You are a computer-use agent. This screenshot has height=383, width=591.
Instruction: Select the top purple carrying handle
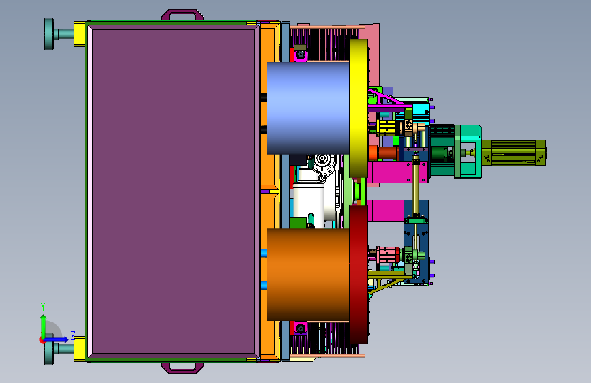click(x=183, y=15)
